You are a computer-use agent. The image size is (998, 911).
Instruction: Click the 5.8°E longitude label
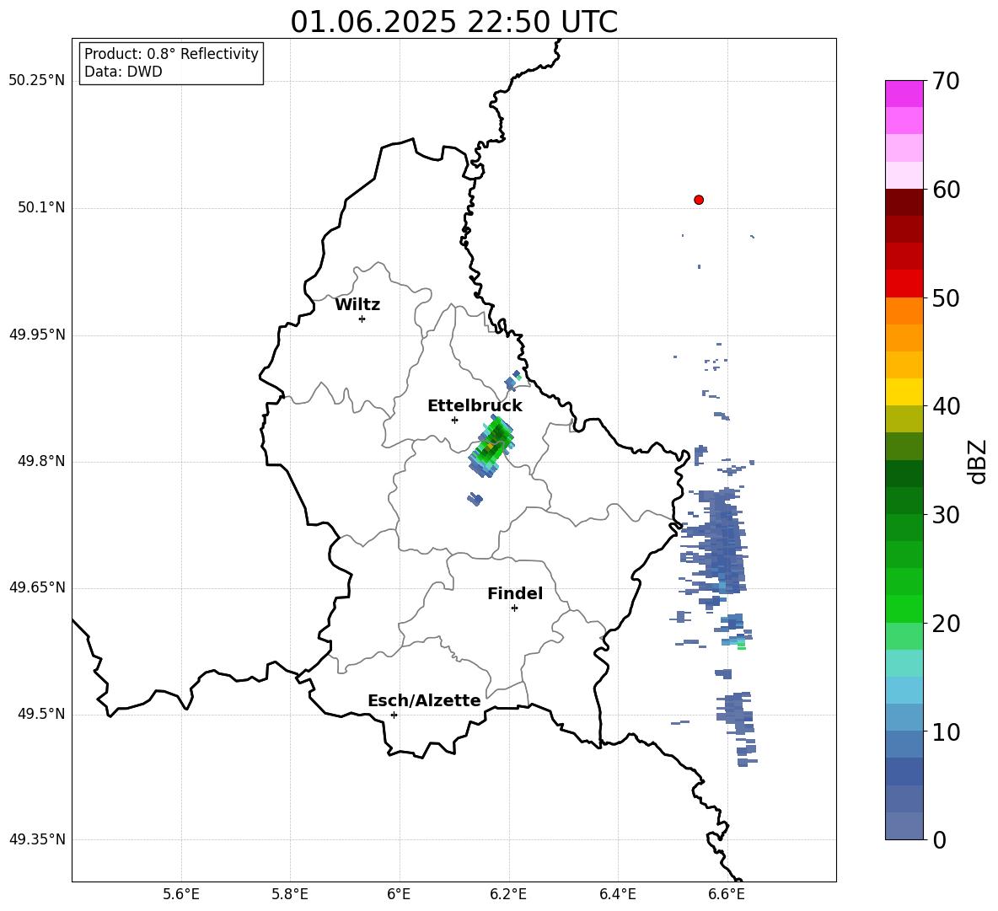[x=290, y=894]
